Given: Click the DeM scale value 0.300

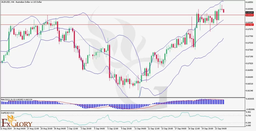Looking at the screenshot, I should click(249, 123).
